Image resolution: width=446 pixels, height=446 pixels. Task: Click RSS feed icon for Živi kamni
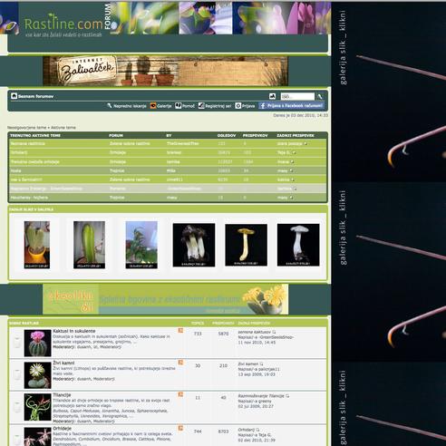pyautogui.click(x=180, y=363)
